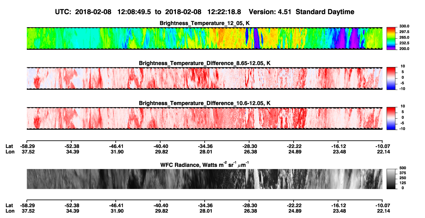Click the '200.0' colorbar tick label
This screenshot has height=218, width=425.
tap(404, 49)
